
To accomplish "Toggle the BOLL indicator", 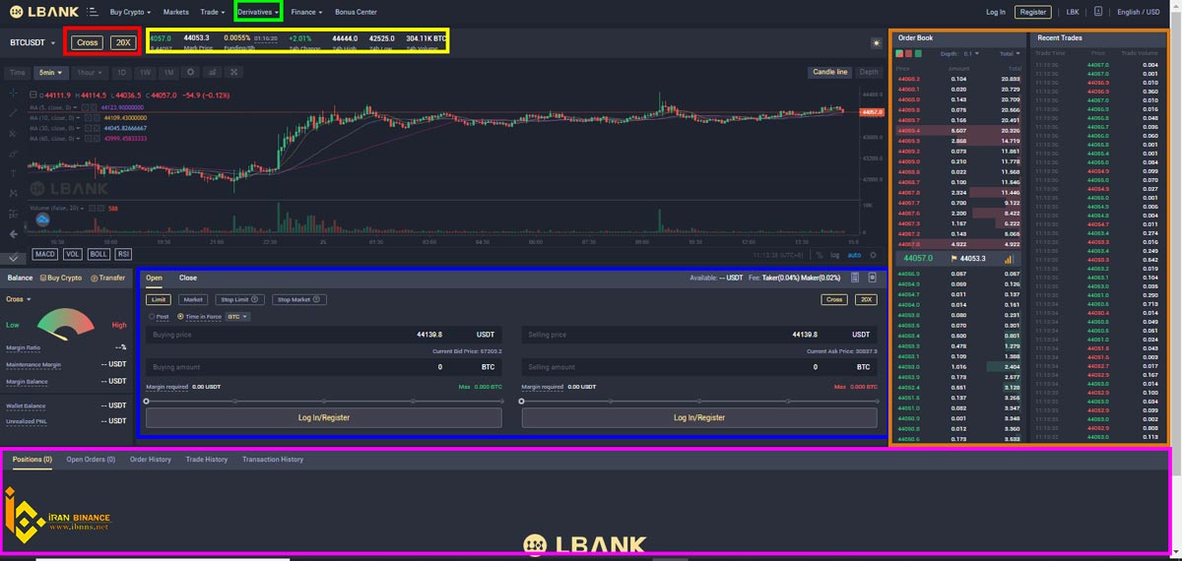I will tap(98, 254).
